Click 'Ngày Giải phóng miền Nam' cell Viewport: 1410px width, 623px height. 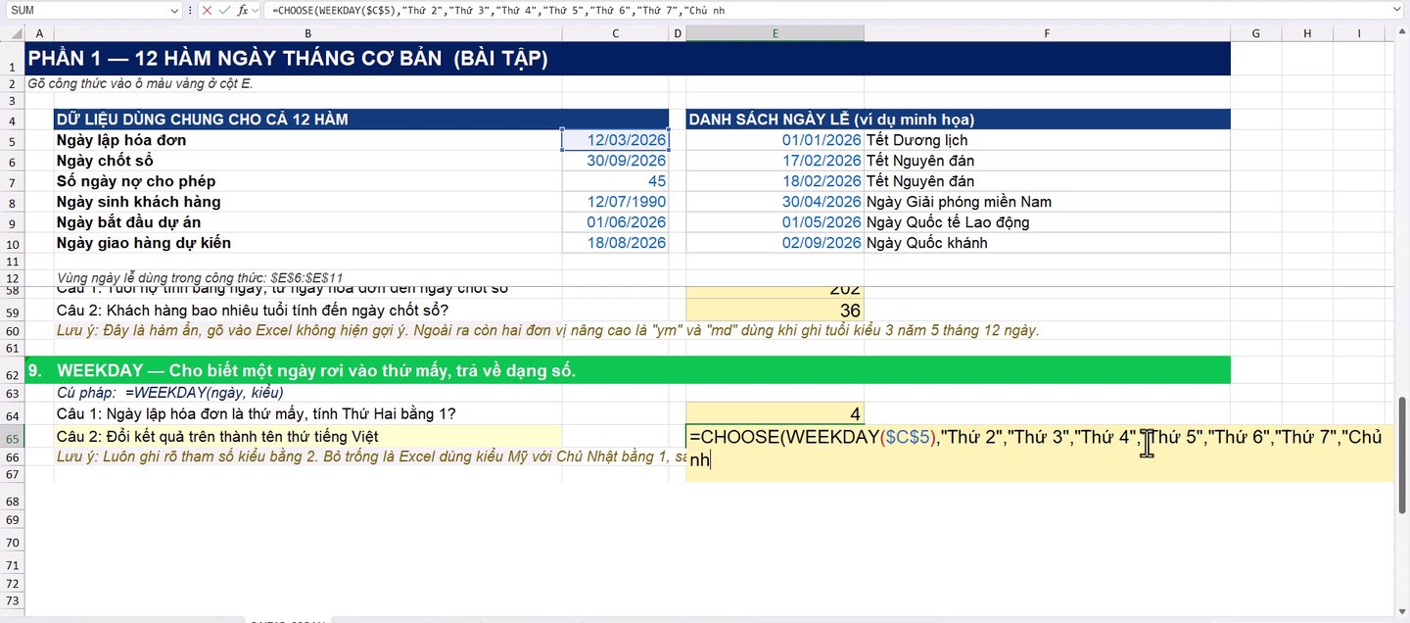coord(1047,202)
